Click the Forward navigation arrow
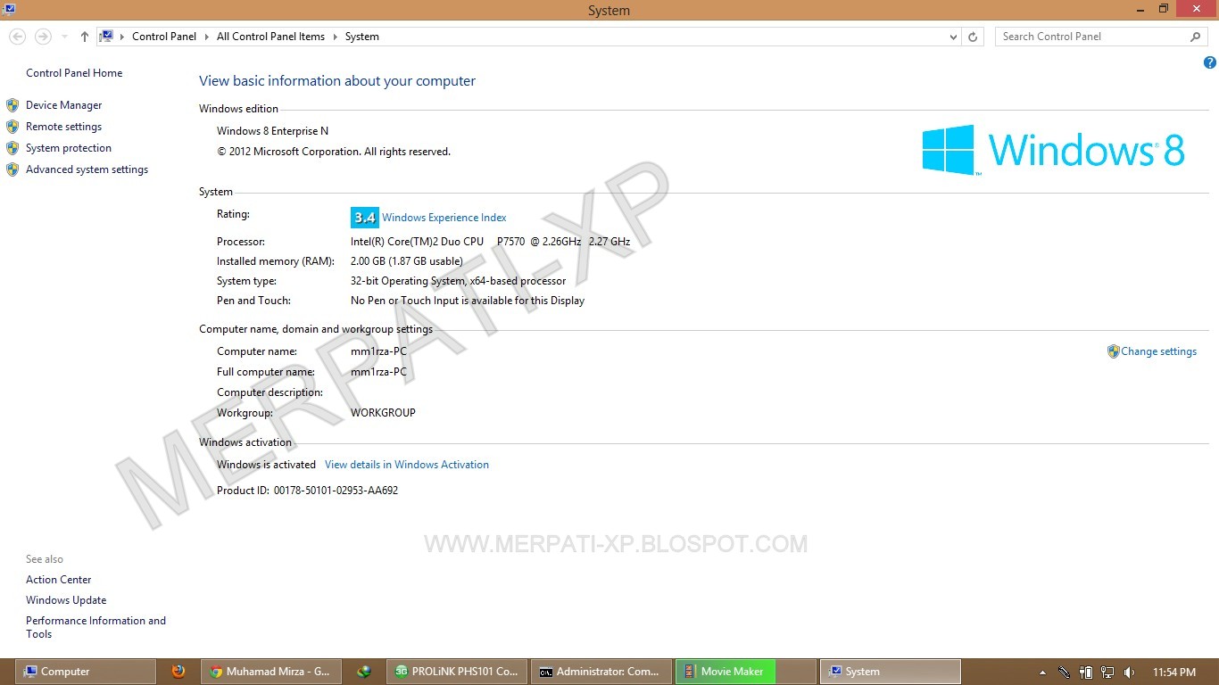Screen dimensions: 1219x685 pos(42,37)
